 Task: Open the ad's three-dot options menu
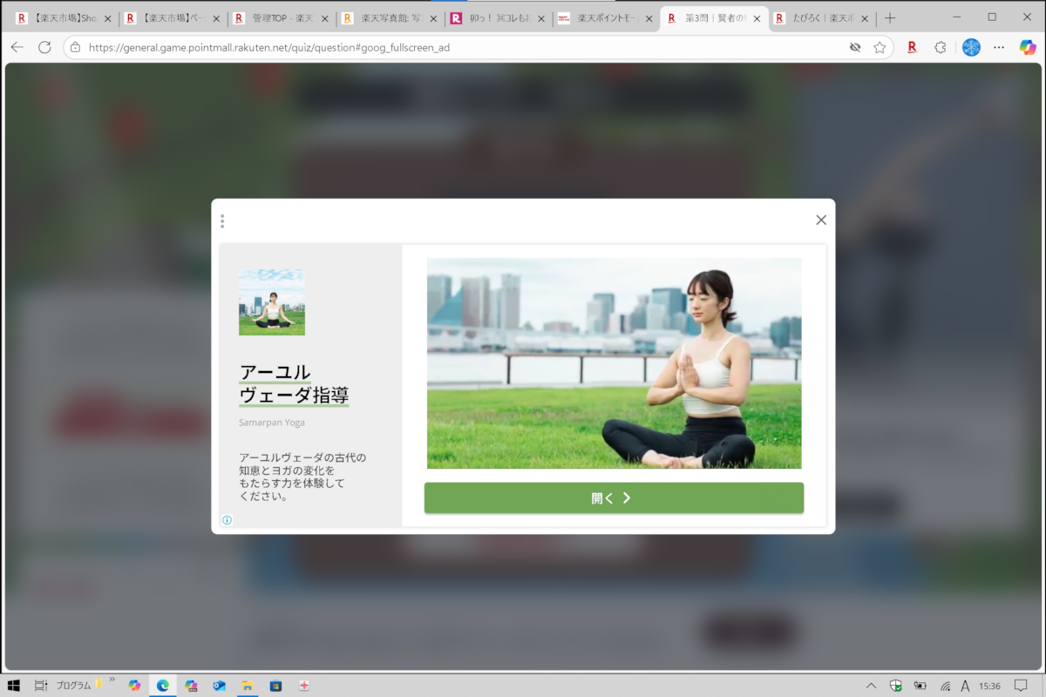coord(222,221)
